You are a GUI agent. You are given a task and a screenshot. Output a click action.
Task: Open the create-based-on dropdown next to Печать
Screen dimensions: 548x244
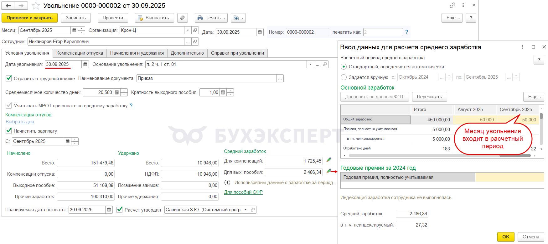click(238, 18)
